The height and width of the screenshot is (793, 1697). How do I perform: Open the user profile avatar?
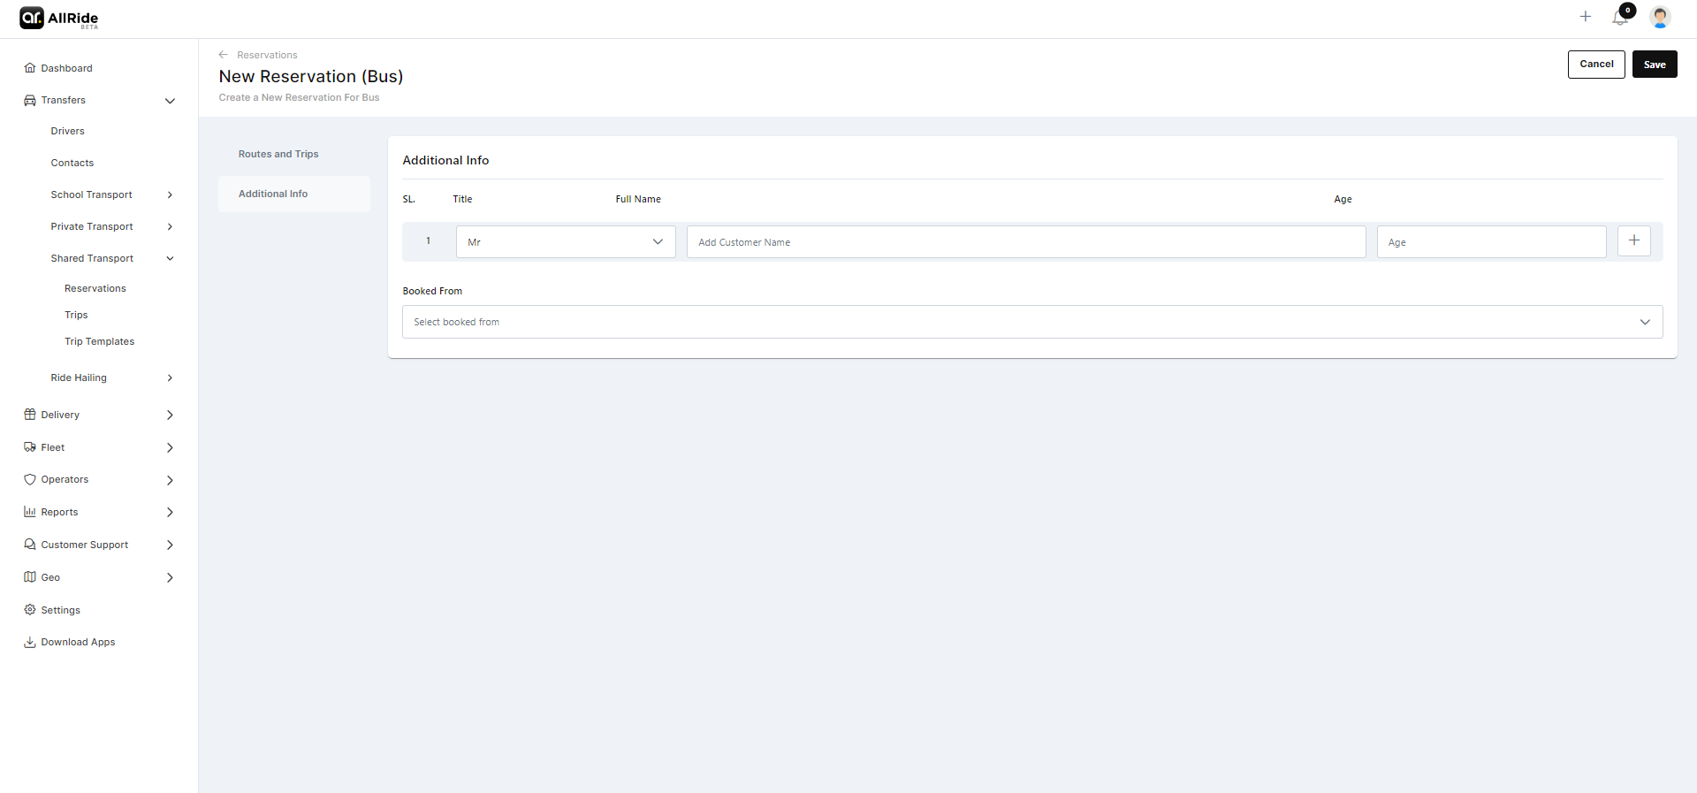(1660, 17)
